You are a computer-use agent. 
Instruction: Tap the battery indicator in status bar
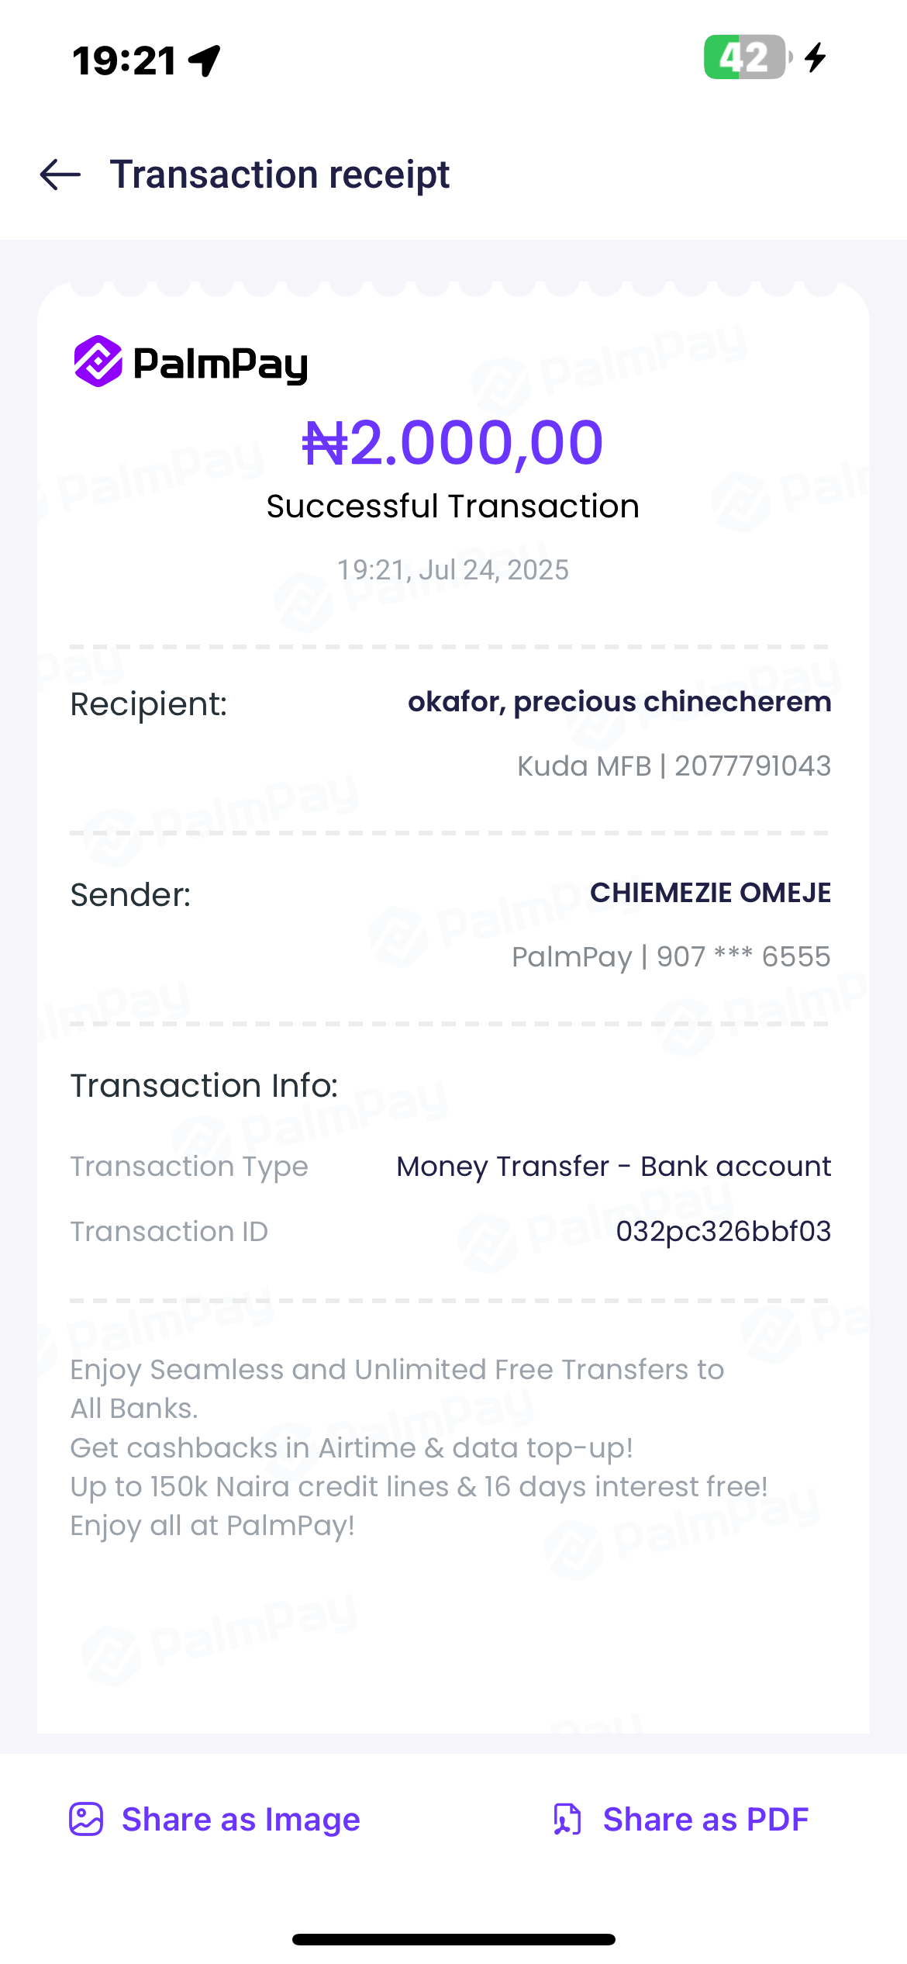click(746, 57)
